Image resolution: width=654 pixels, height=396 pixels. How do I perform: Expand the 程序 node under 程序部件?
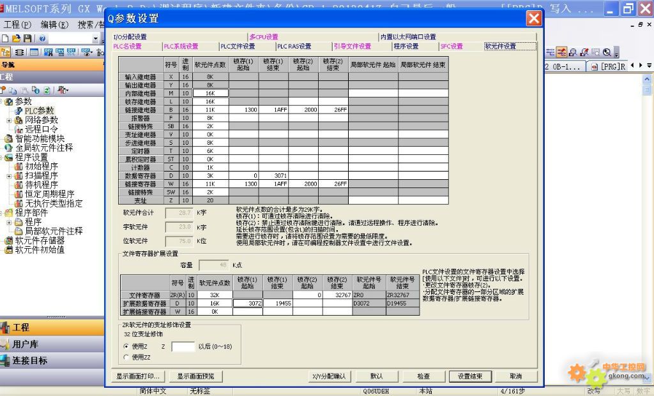(x=9, y=223)
